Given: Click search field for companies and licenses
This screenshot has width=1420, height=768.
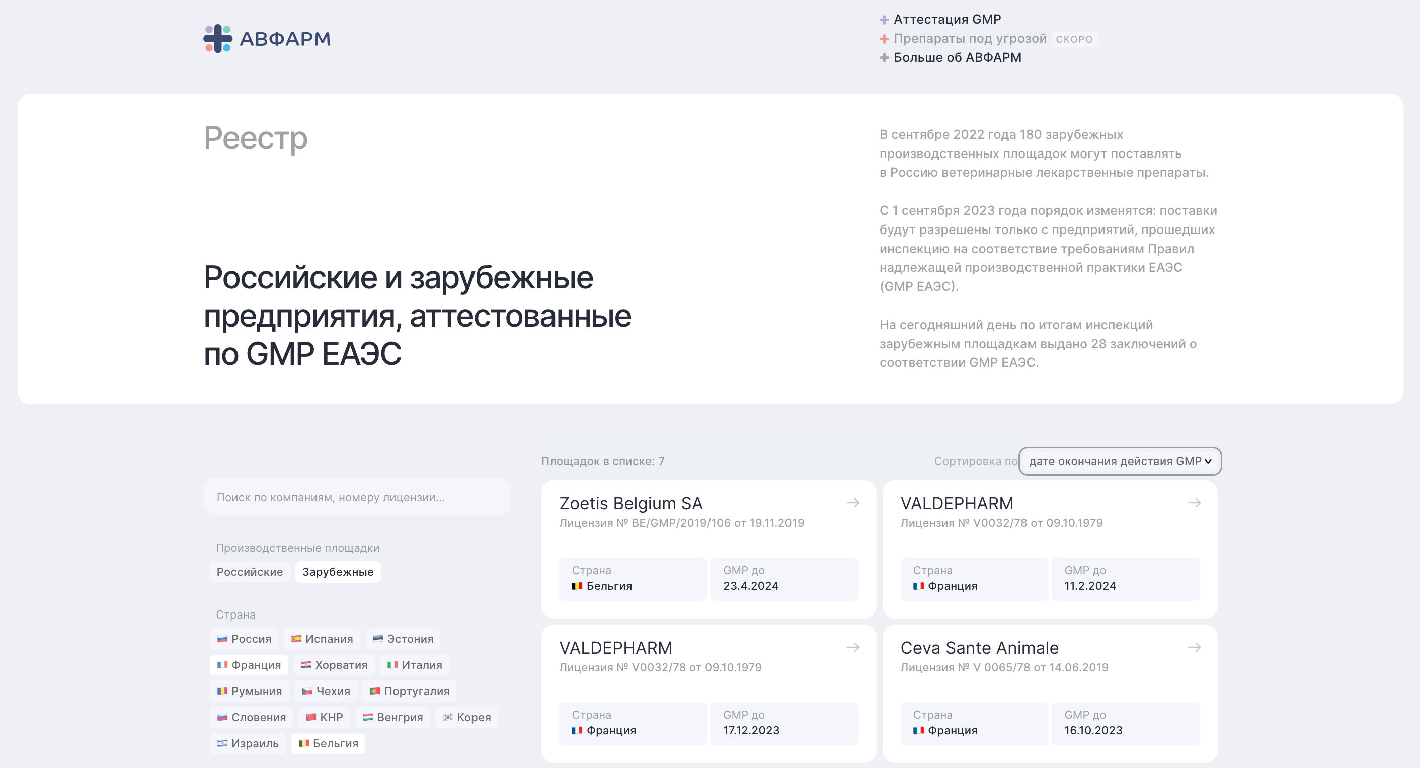Looking at the screenshot, I should coord(357,497).
